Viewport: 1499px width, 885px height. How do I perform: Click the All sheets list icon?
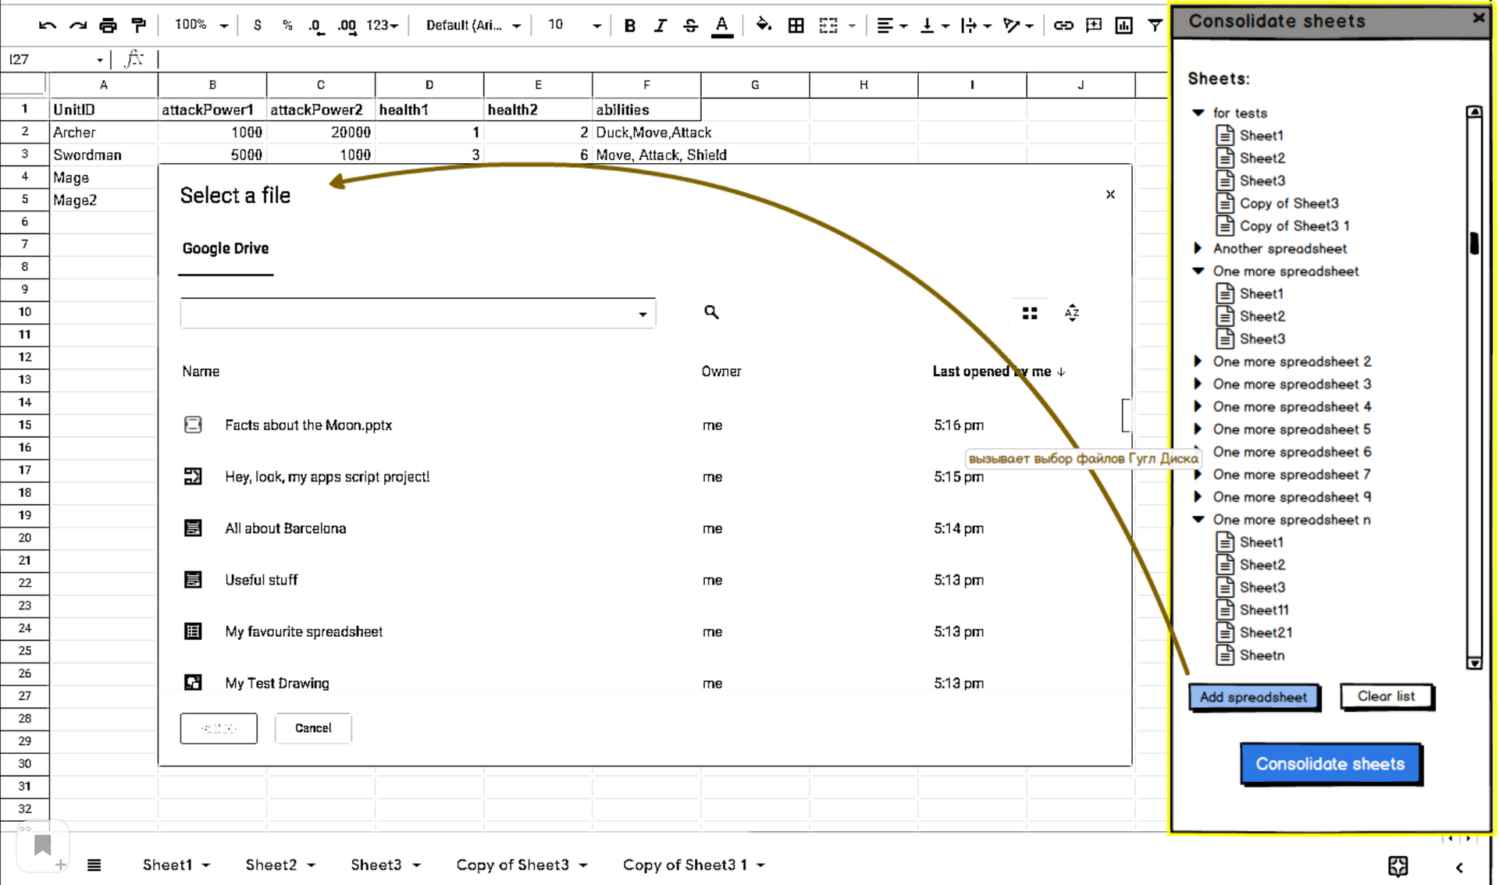tap(94, 865)
